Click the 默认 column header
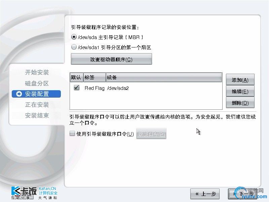 tap(77, 77)
